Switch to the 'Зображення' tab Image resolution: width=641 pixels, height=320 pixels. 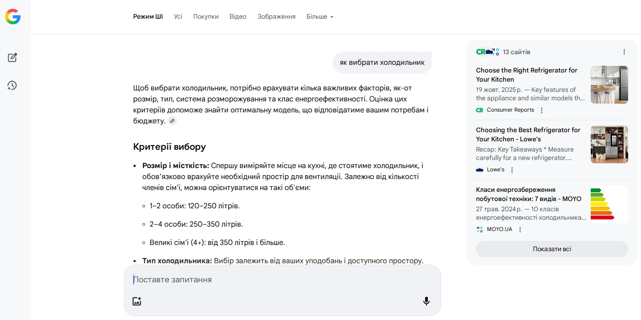(276, 16)
